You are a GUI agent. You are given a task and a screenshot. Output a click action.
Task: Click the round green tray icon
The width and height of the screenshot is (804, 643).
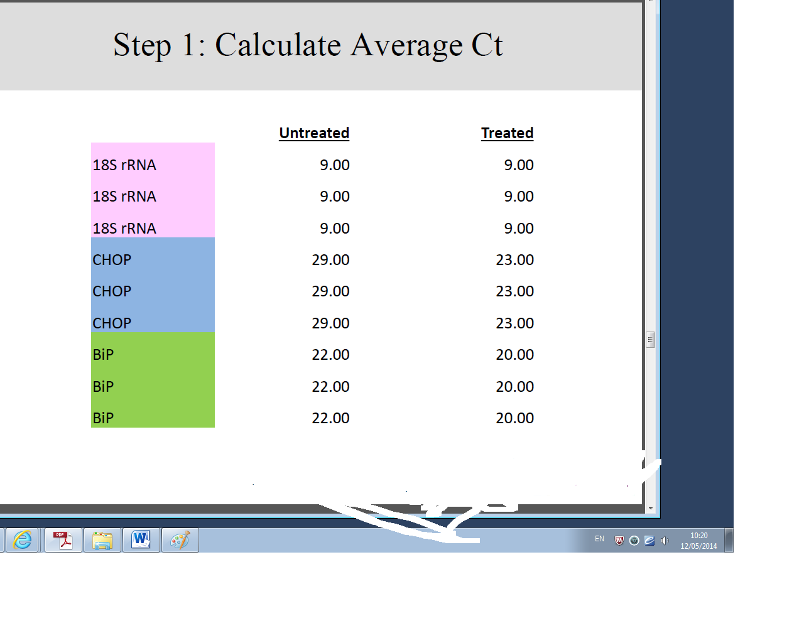pyautogui.click(x=634, y=541)
